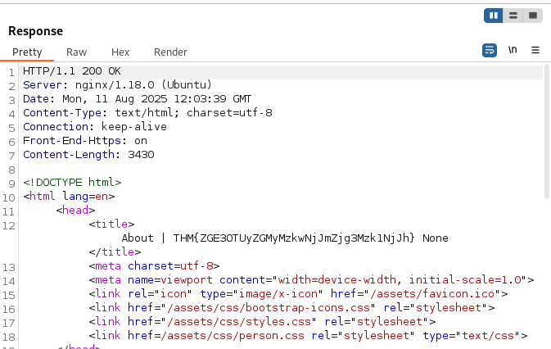551x349 pixels.
Task: Click 'text/html; charset=utf-8' value
Action: [193, 113]
